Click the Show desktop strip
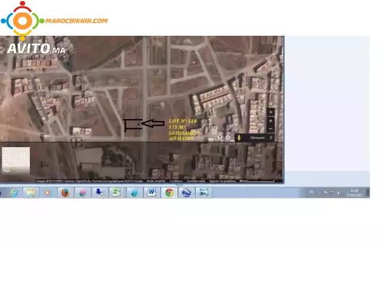The height and width of the screenshot is (286, 381). [368, 192]
